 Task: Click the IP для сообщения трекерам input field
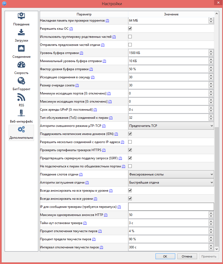tap(171, 207)
